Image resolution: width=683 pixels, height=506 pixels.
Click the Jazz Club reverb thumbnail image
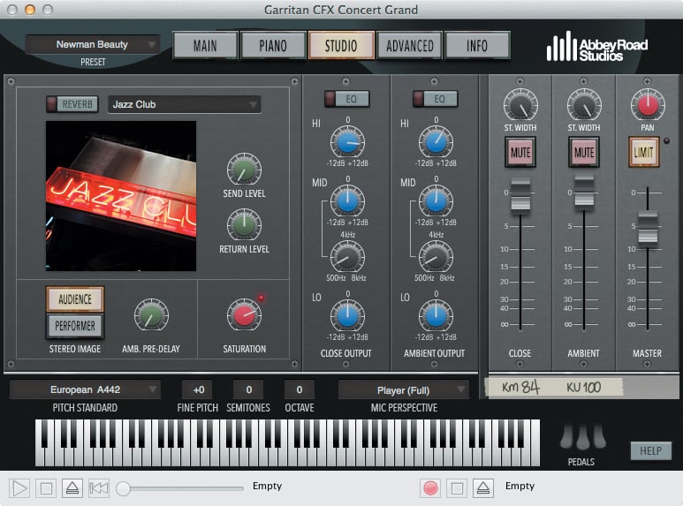coord(121,196)
